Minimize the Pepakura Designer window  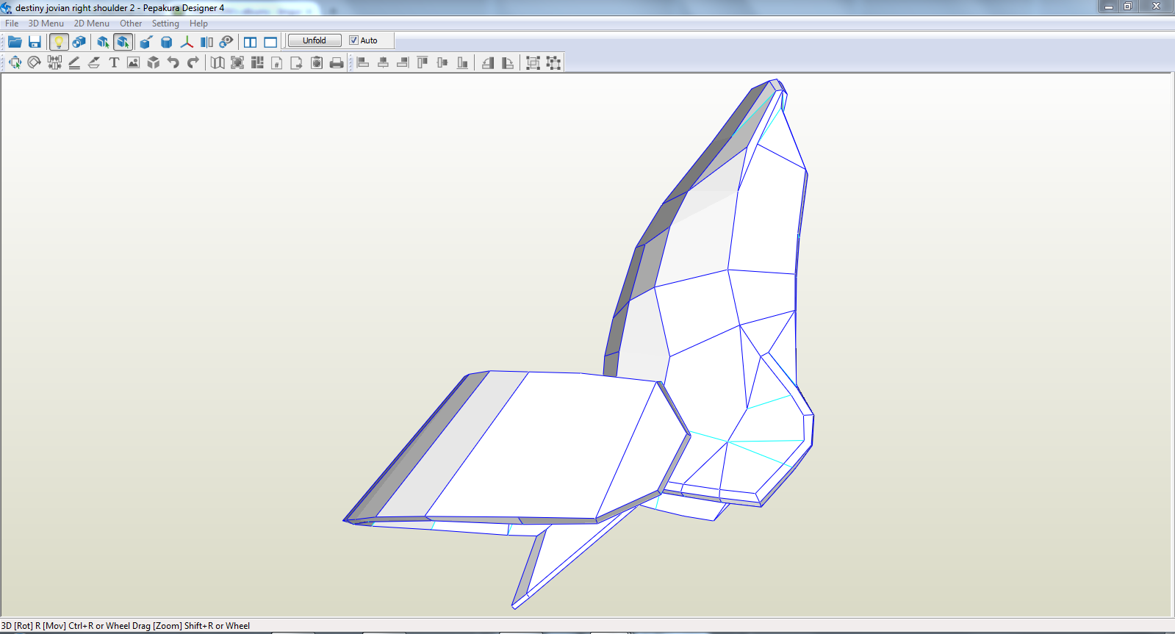(1109, 7)
